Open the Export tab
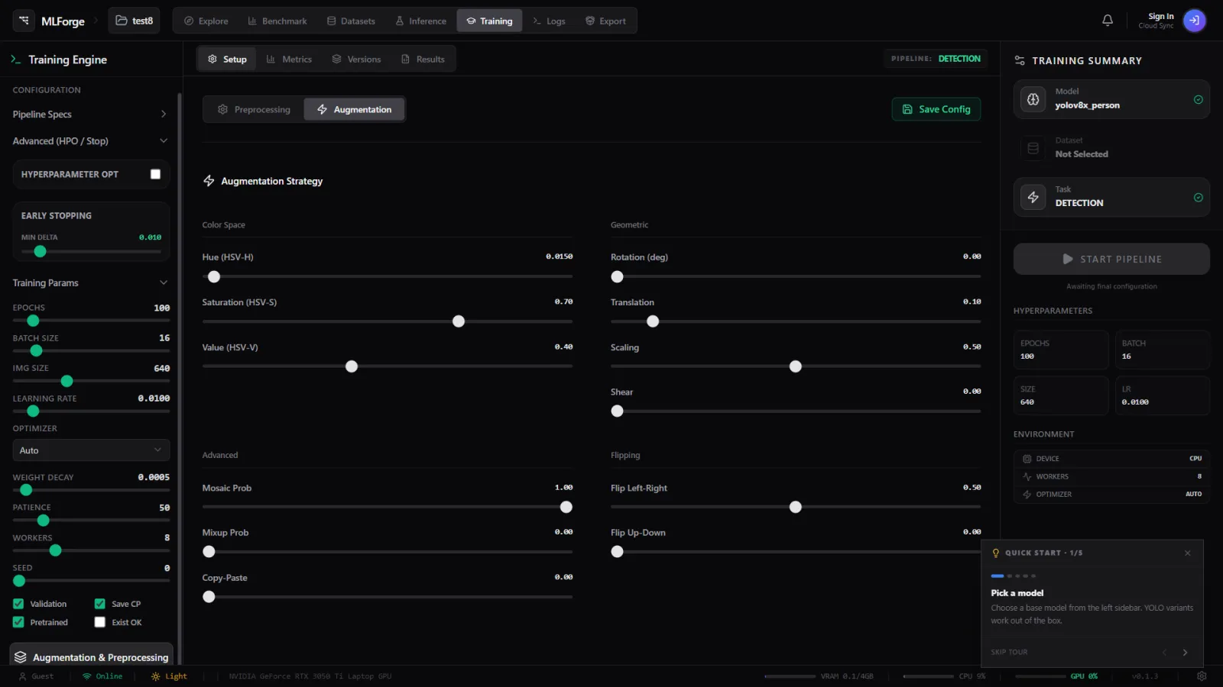This screenshot has width=1223, height=687. [606, 21]
